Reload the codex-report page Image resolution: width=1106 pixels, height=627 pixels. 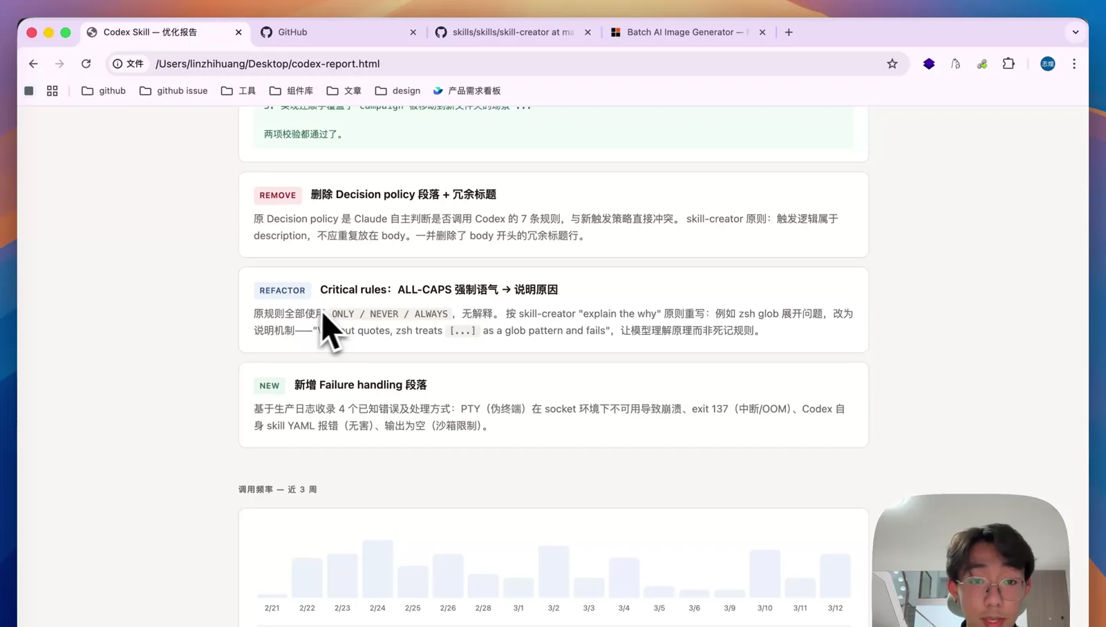click(x=86, y=64)
